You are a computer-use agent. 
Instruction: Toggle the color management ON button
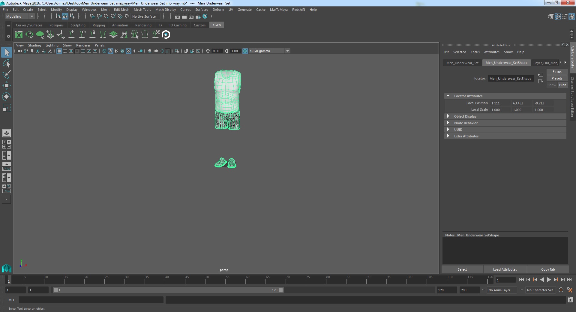point(245,51)
